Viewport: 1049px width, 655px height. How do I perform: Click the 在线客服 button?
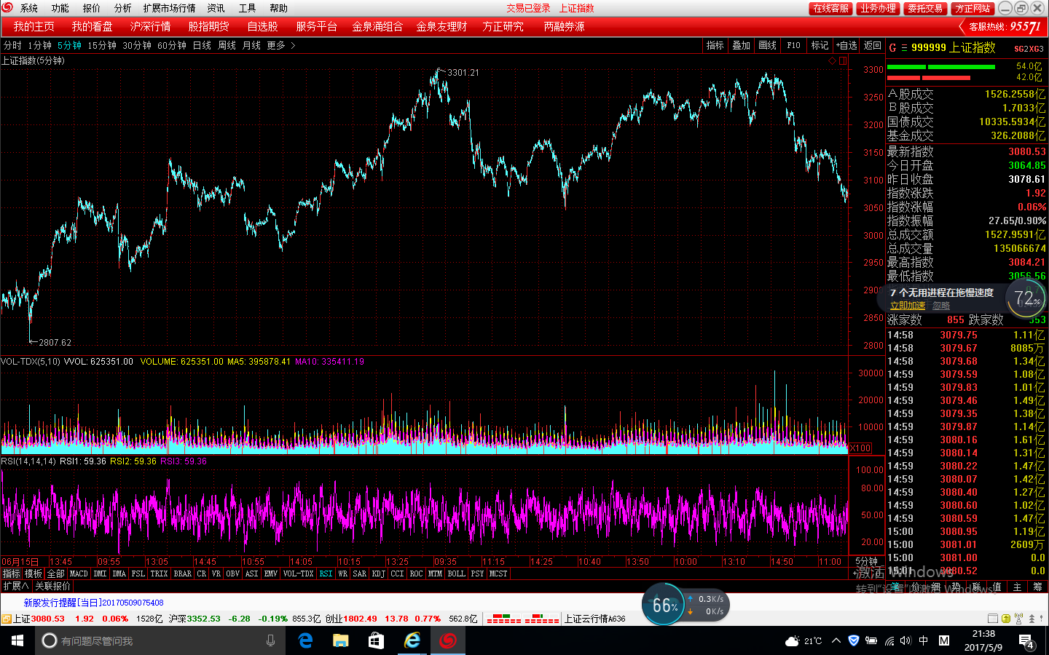coord(831,9)
